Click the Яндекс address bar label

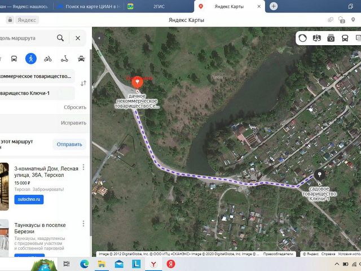[27, 20]
